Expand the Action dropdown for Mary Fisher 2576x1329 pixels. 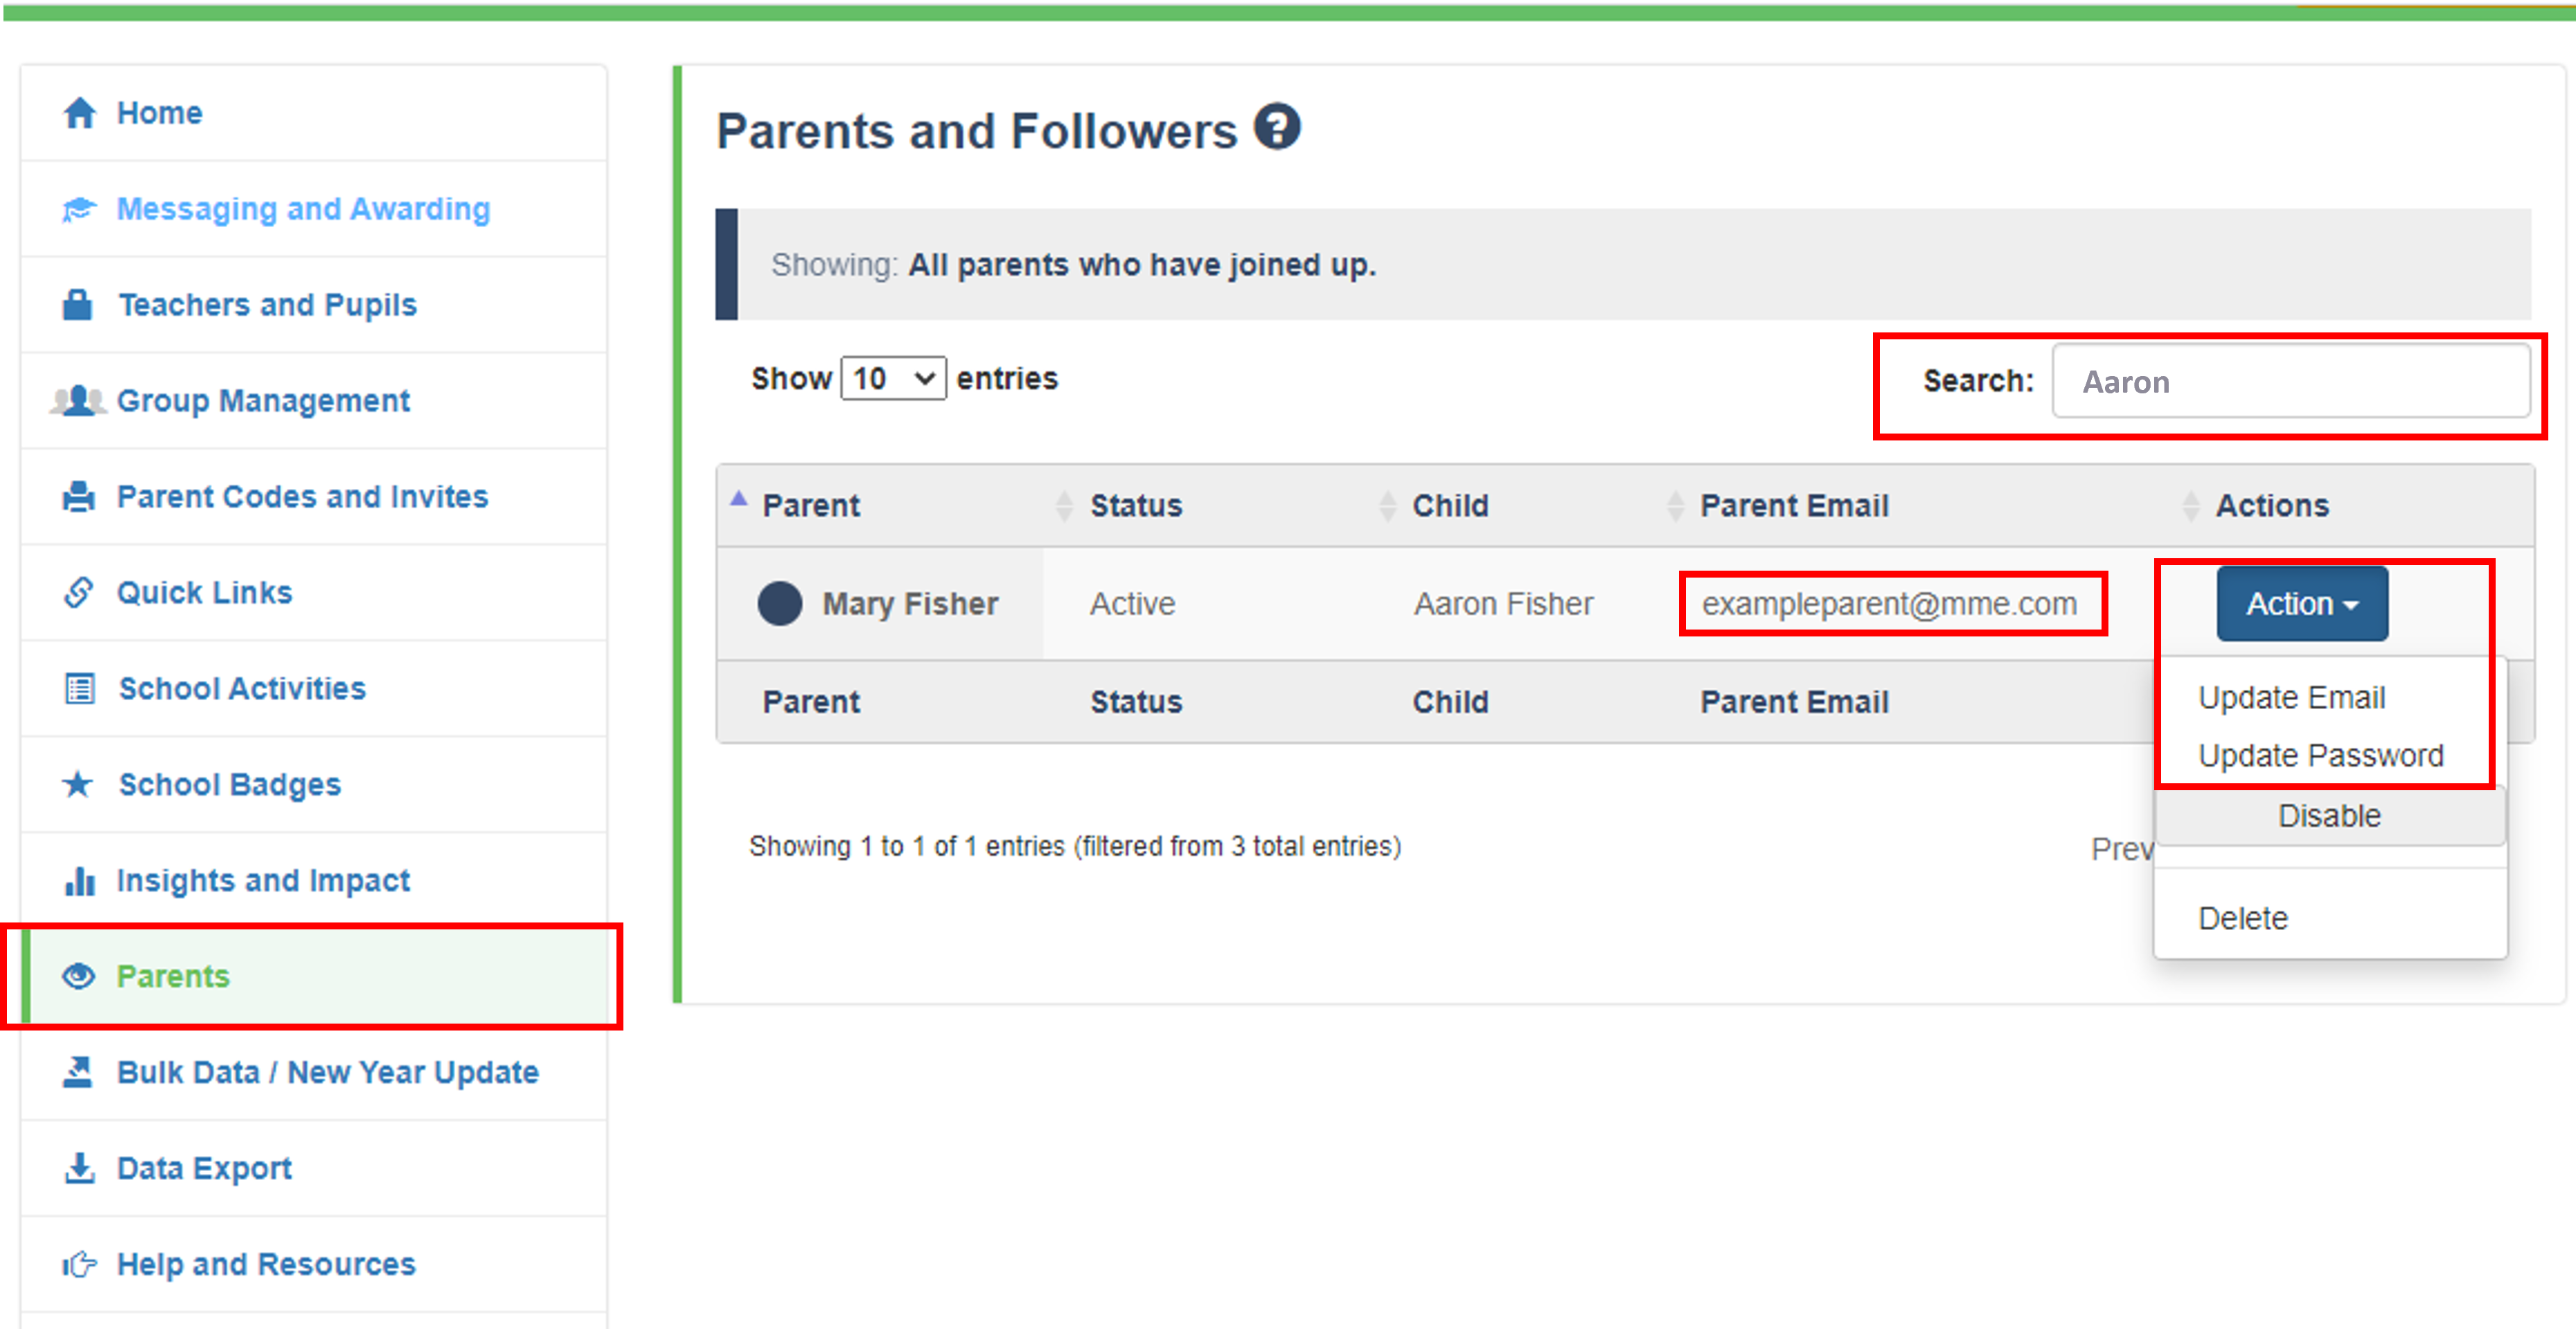2301,603
